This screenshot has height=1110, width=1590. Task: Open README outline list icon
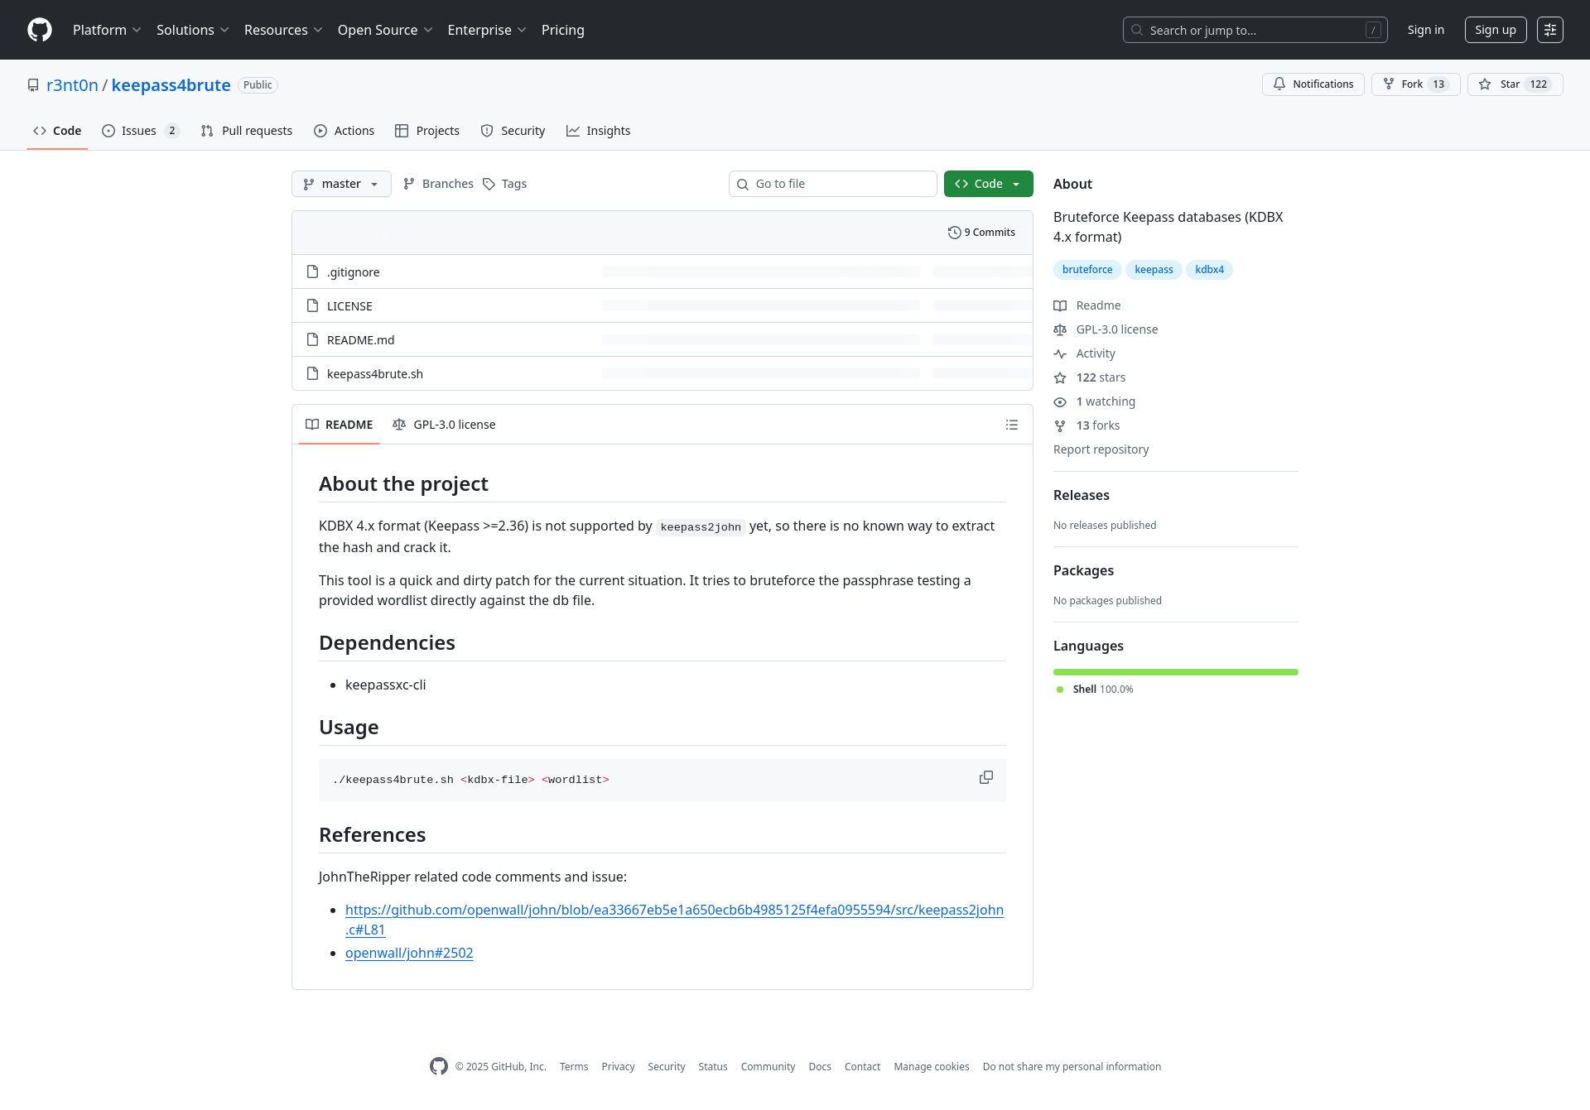pos(1011,425)
